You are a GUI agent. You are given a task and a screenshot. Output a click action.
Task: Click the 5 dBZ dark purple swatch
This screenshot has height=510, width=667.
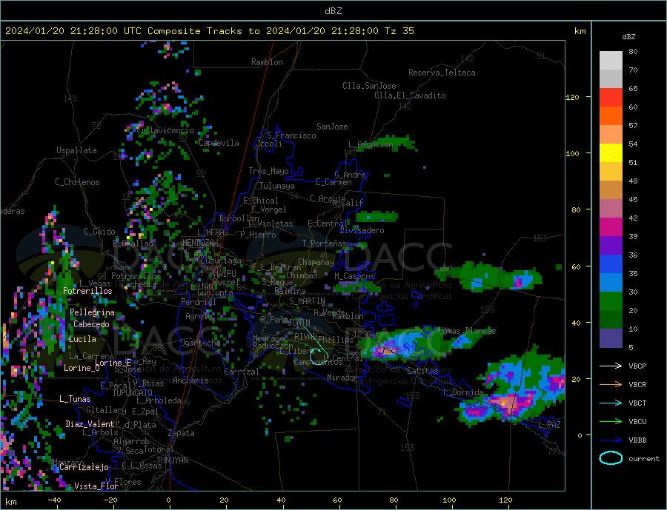coord(611,338)
